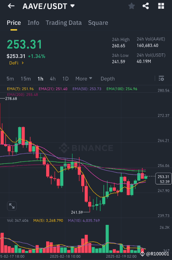Viewport: 172px width, 260px height.
Task: Tap the 278.68 high marker on chart
Action: (x=11, y=99)
